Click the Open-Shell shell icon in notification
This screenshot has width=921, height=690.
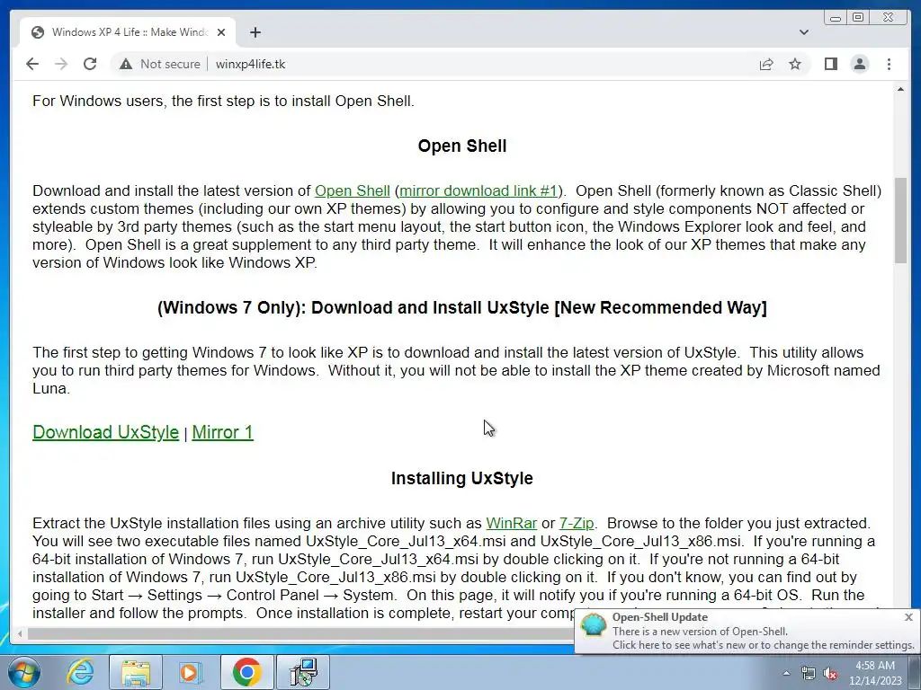point(594,625)
